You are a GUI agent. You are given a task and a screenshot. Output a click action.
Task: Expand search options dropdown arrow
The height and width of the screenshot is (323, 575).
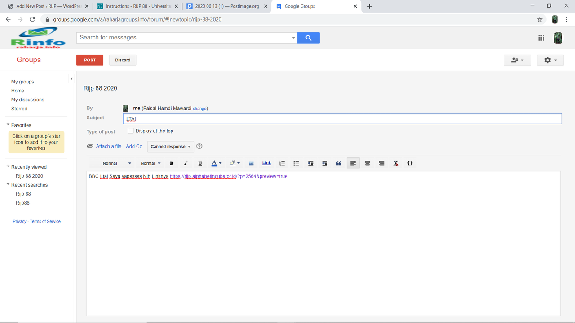coord(294,38)
